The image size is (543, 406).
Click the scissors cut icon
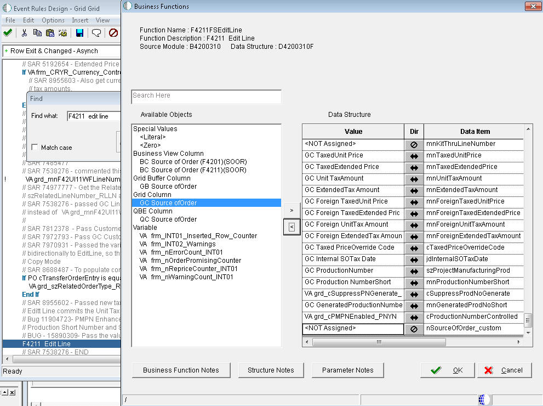pyautogui.click(x=24, y=33)
